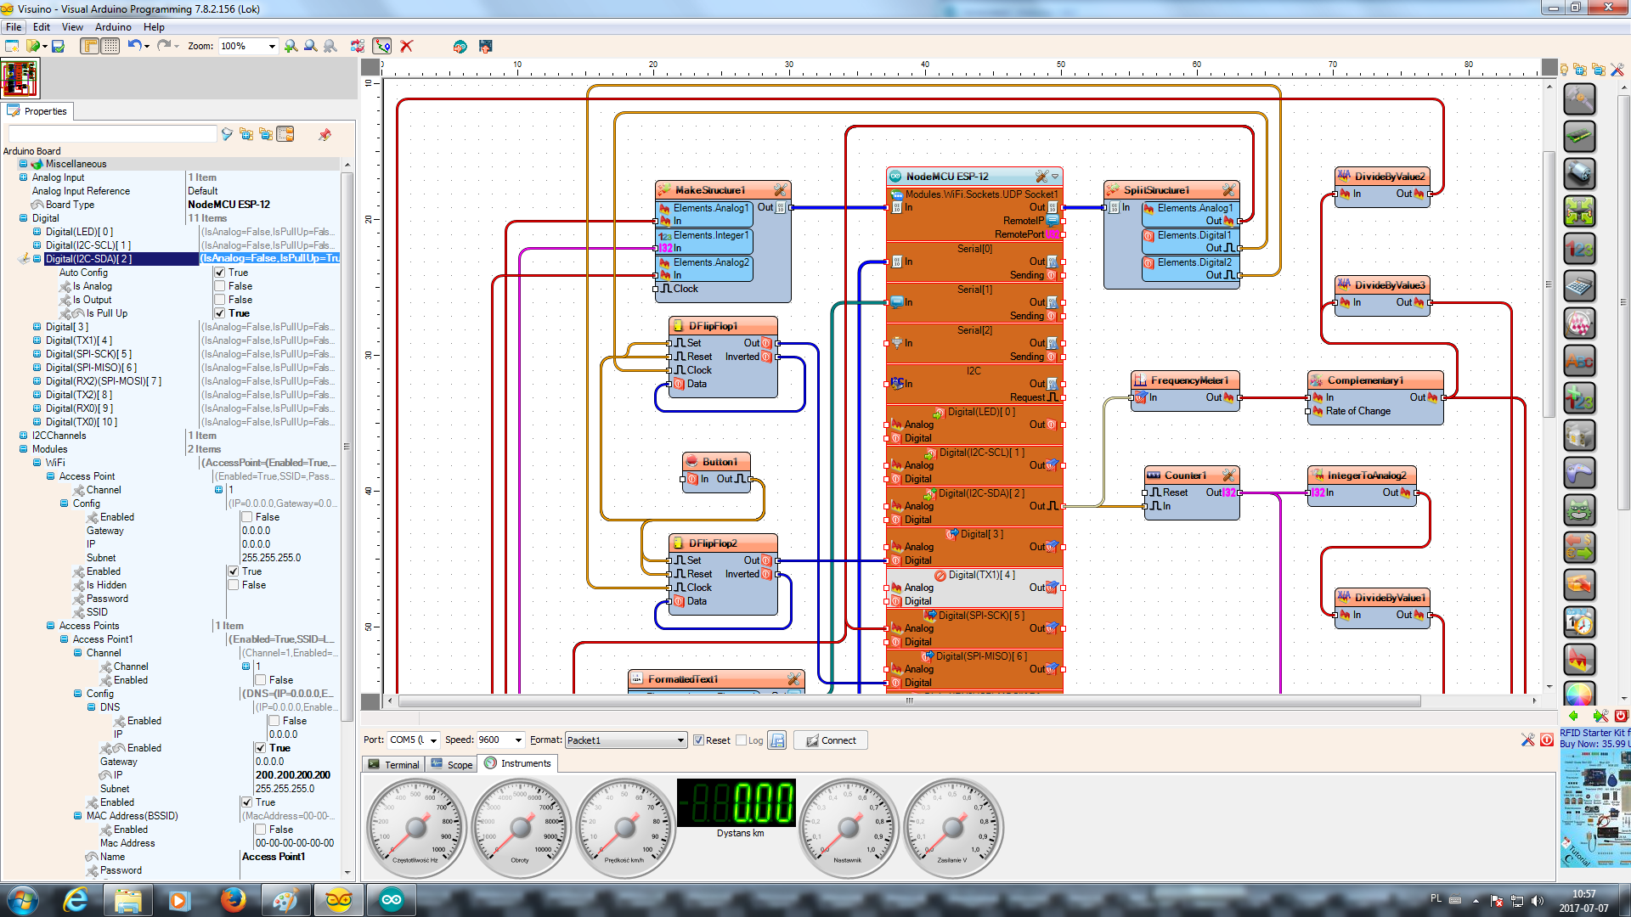
Task: Click the Open project folder icon
Action: [33, 46]
